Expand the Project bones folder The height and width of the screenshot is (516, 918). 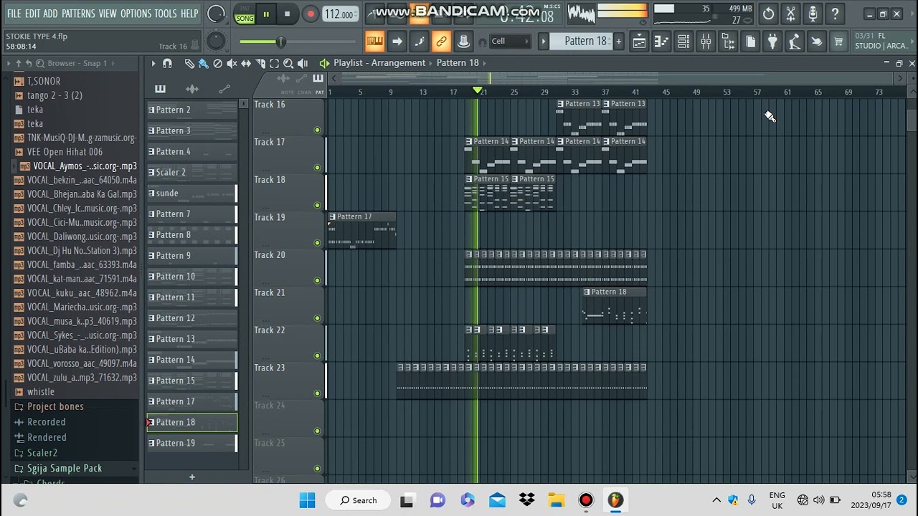55,406
